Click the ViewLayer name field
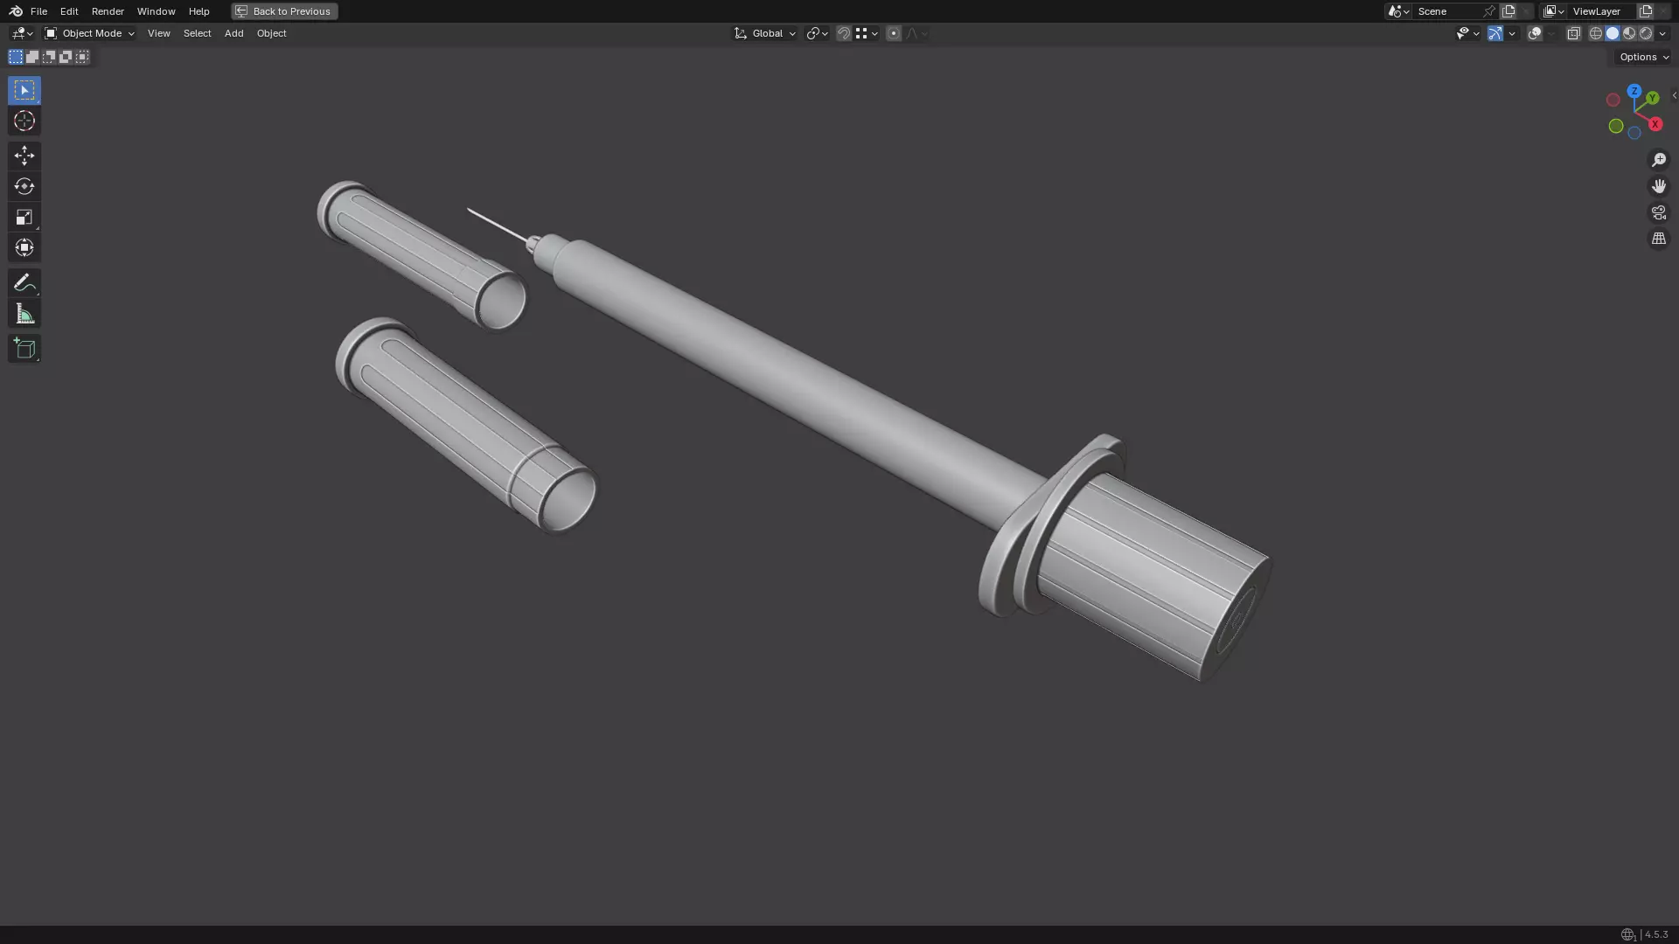The image size is (1679, 944). pyautogui.click(x=1602, y=11)
